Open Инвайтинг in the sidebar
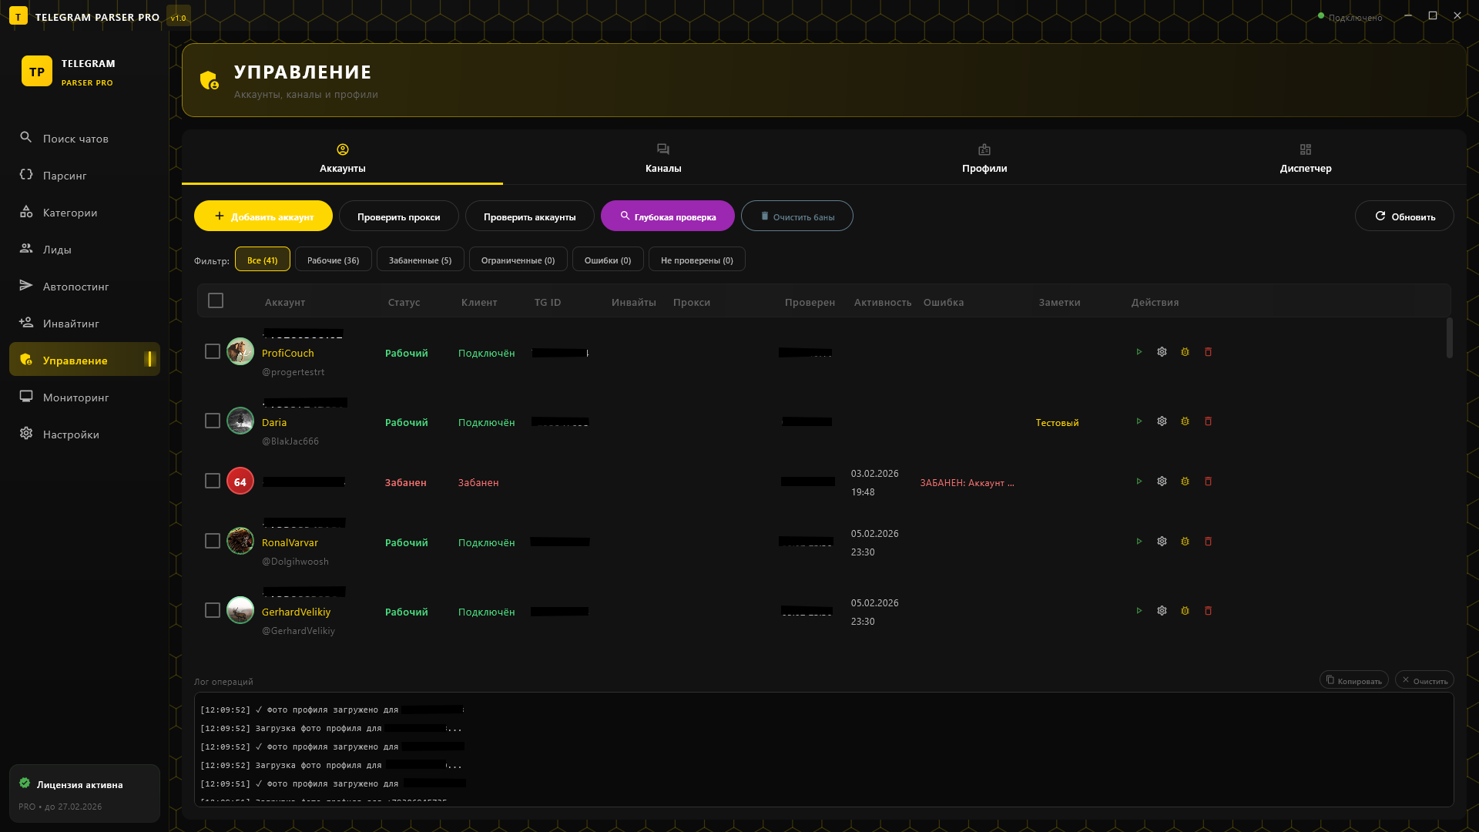The height and width of the screenshot is (832, 1479). tap(71, 324)
